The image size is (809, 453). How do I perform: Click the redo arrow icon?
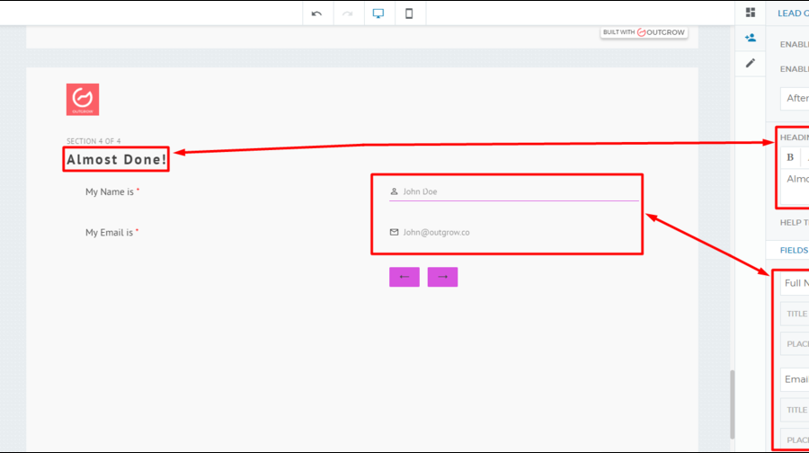click(x=348, y=13)
